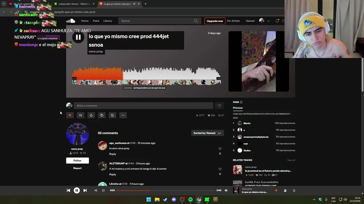Copy the track link icon
The image size is (364, 204).
(102, 115)
